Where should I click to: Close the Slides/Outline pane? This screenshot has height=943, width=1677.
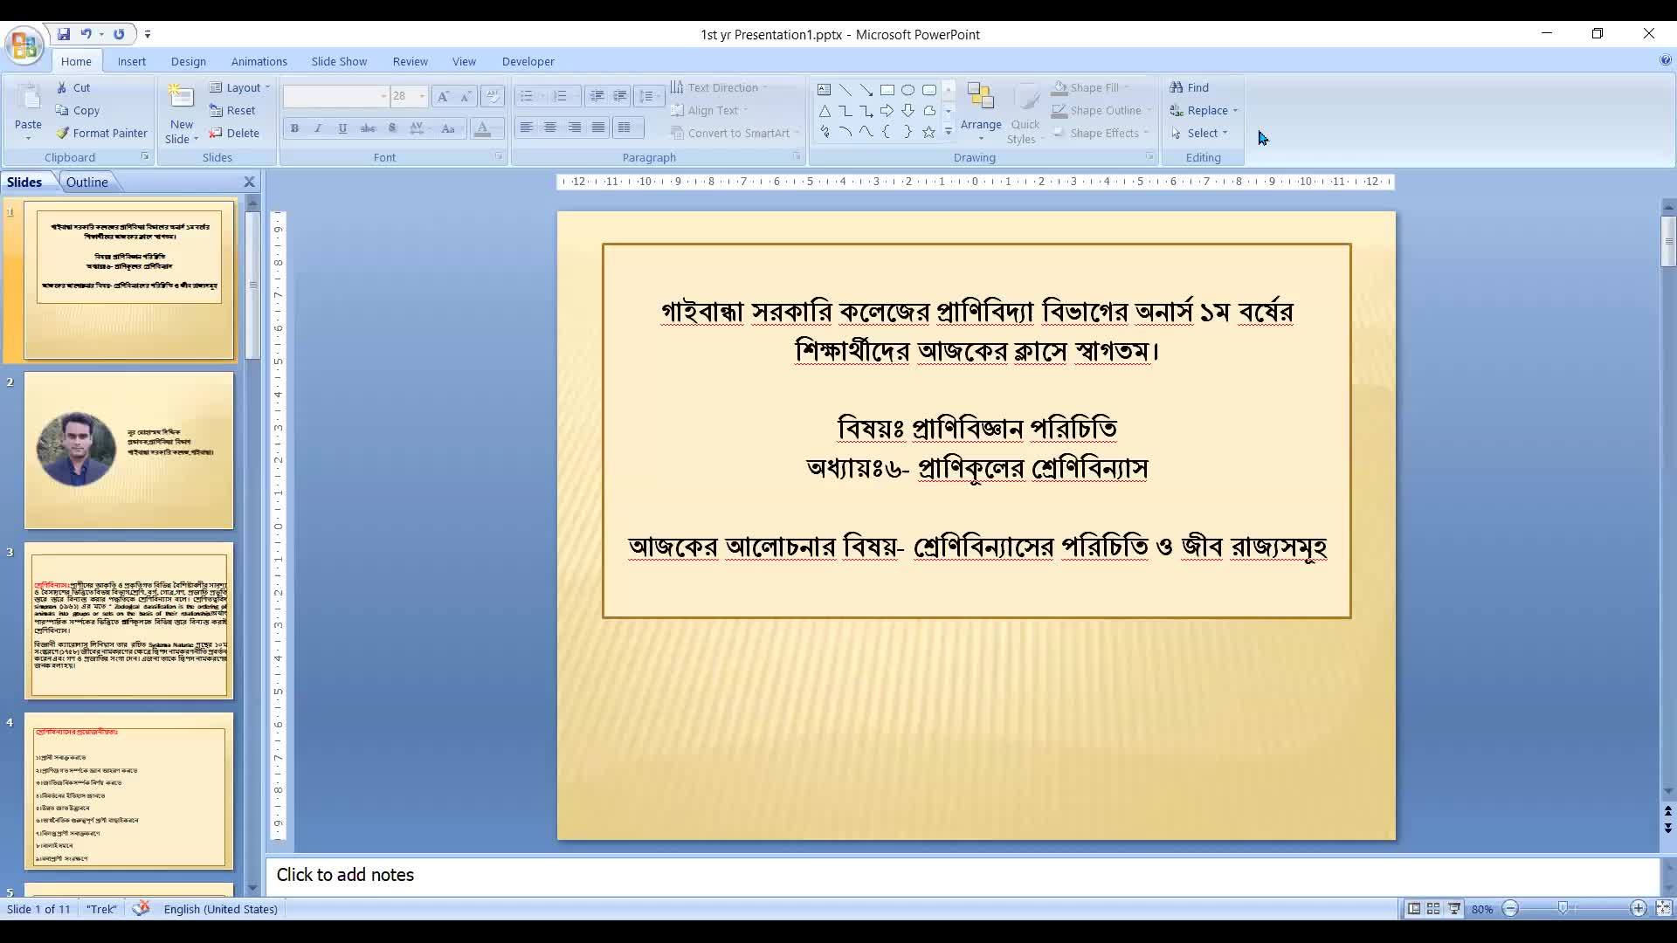(x=249, y=182)
